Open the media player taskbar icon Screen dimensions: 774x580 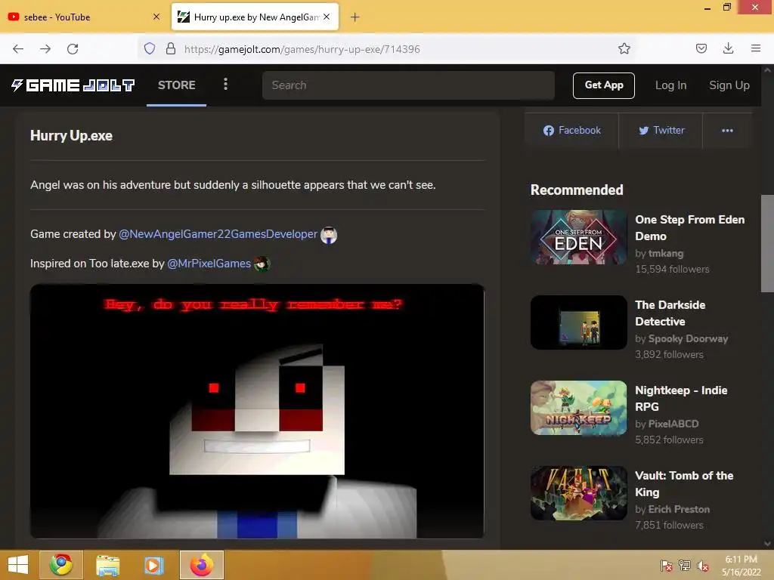tap(153, 565)
